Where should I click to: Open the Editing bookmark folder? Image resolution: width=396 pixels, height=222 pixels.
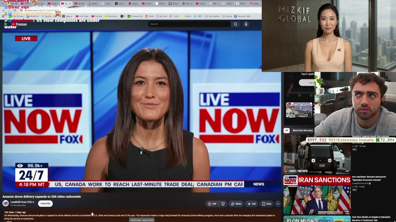click(227, 16)
